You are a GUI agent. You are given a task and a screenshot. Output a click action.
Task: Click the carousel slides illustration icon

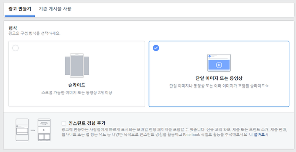(77, 66)
